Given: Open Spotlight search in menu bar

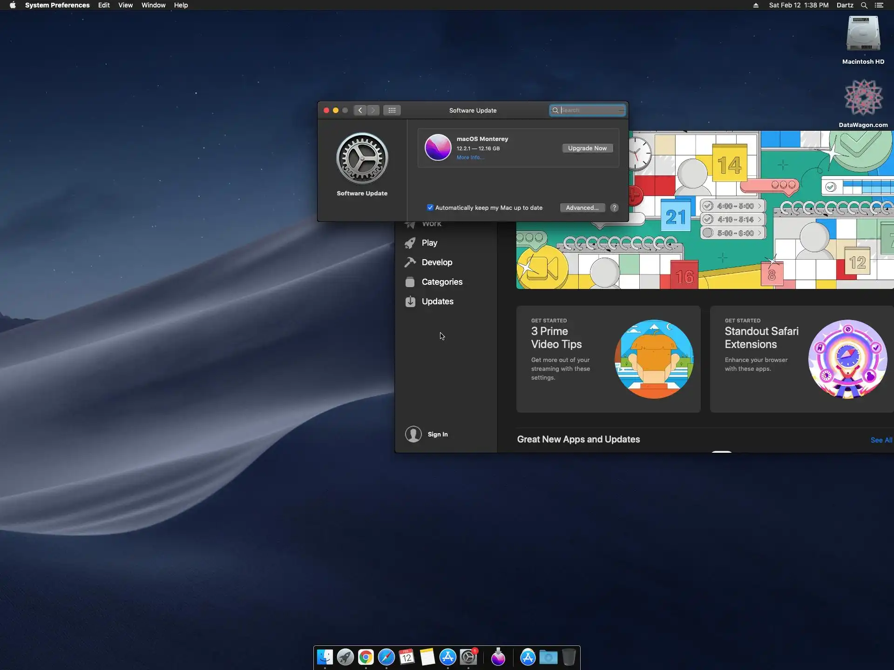Looking at the screenshot, I should pos(864,5).
